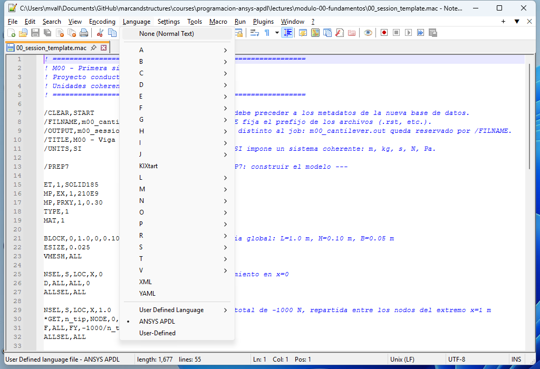Screen dimensions: 540x369
Task: Click line number 20 in the margin
Action: coord(17,229)
